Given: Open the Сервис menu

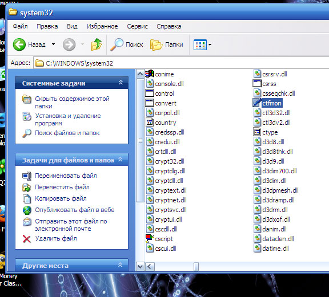Looking at the screenshot, I should coord(137,26).
